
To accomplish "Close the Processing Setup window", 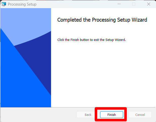I will [x=149, y=4].
